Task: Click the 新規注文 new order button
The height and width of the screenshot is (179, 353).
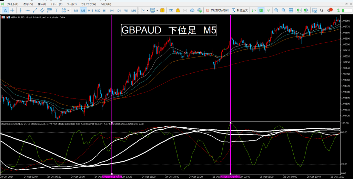Action: [x=240, y=10]
